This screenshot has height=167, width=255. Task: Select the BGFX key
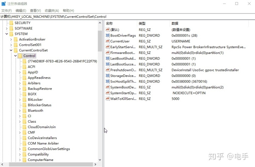pos(32,94)
